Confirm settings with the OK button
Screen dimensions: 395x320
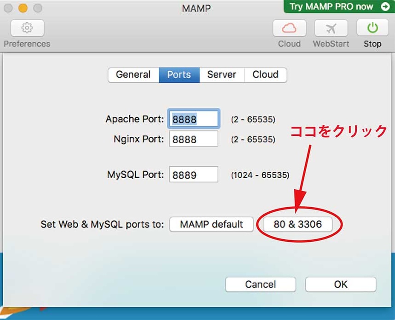click(x=341, y=285)
